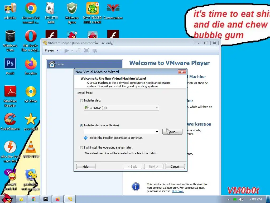Screen dimensions: 270x203
Task: Click the first taskbar pinned icon
Action: click(21, 199)
